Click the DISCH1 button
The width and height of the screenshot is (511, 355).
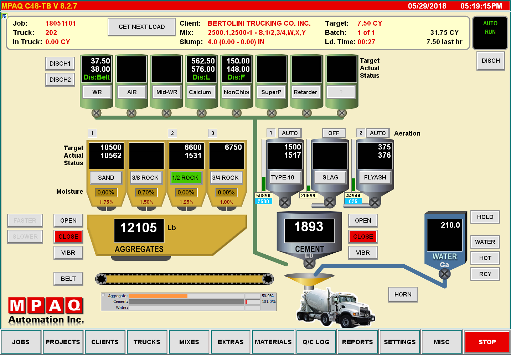60,64
